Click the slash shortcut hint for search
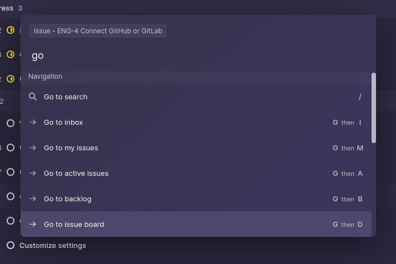The height and width of the screenshot is (264, 396). [x=360, y=97]
